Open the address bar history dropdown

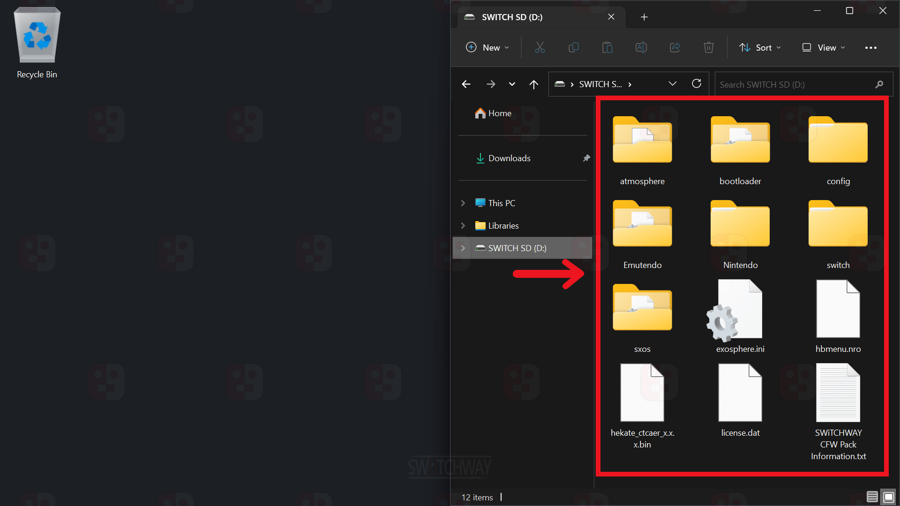(673, 84)
